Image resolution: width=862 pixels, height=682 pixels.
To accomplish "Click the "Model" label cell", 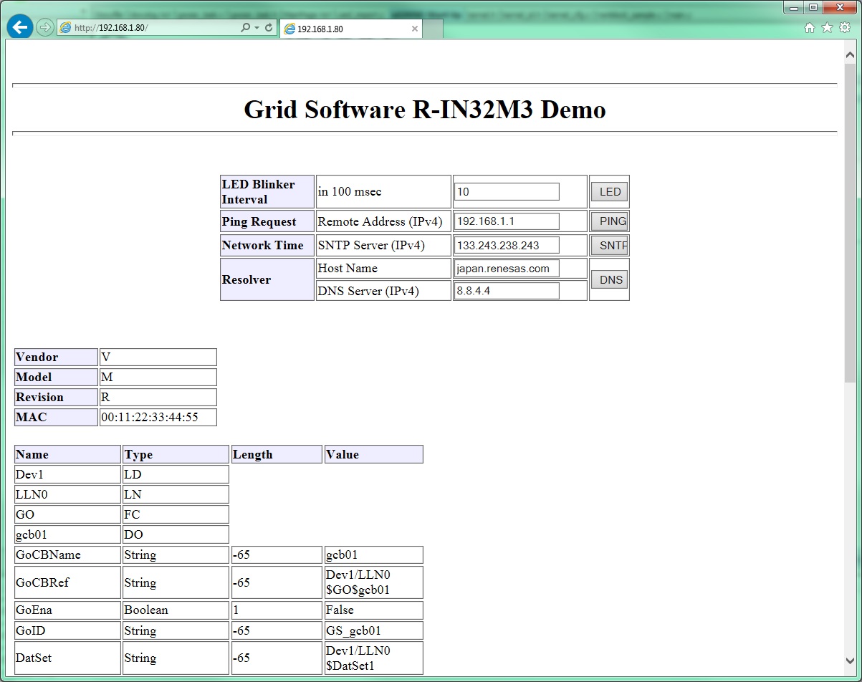I will [56, 377].
